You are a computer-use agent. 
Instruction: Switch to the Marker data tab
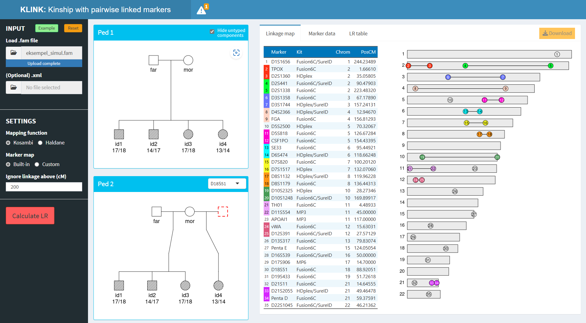pos(322,34)
